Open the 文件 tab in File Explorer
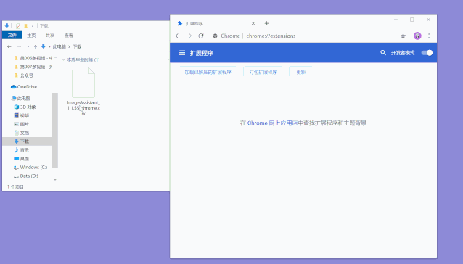 point(12,36)
